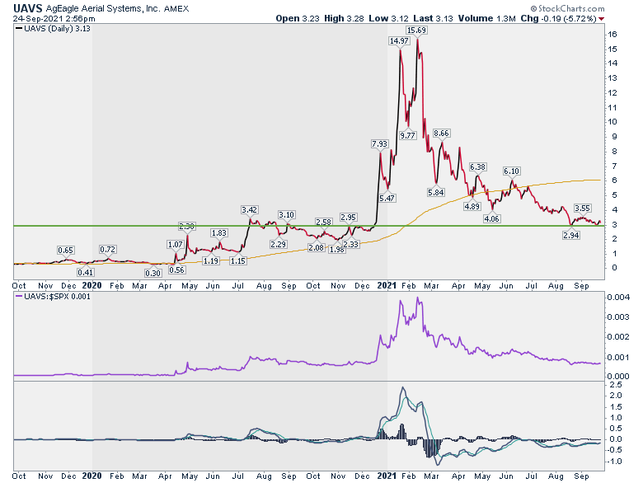
Task: Click the Volume 1.3M header value
Action: click(486, 18)
